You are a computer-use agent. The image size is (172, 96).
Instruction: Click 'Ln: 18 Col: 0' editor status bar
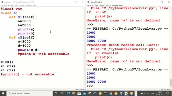pyautogui.click(x=81, y=90)
